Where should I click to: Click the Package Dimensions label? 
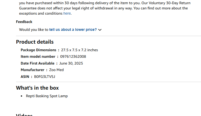point(38,50)
